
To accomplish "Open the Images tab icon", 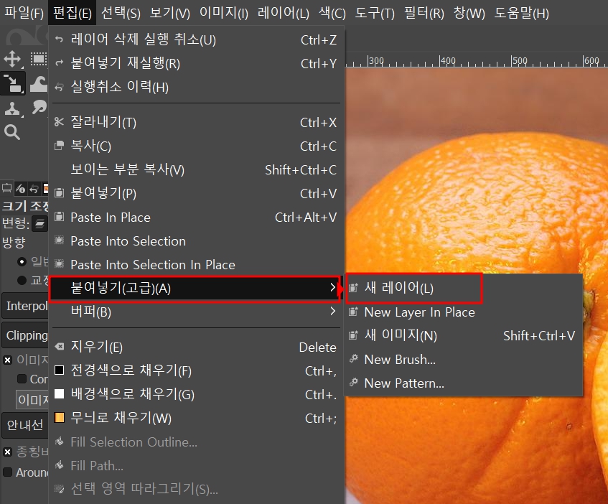I will [45, 189].
